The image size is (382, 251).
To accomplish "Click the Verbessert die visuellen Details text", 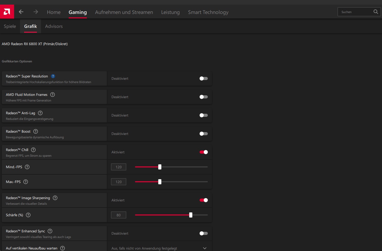I will click(x=26, y=204).
